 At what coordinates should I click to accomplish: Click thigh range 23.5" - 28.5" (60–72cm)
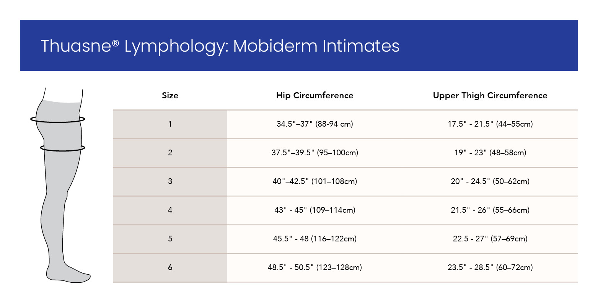(x=490, y=267)
